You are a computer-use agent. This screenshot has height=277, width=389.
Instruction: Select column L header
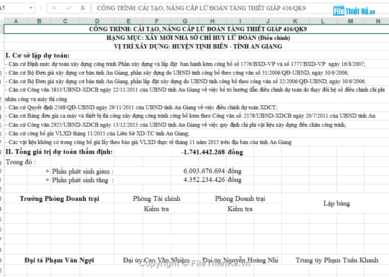[x=323, y=21]
